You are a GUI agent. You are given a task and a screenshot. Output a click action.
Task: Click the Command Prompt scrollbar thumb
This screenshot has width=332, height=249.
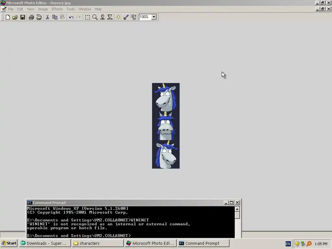click(x=237, y=215)
